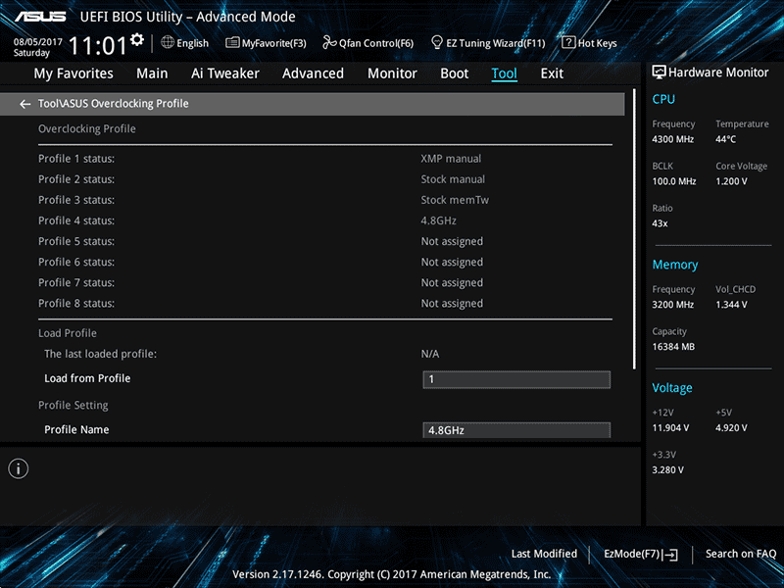Click the info icon in help area
The height and width of the screenshot is (588, 784).
tap(19, 469)
